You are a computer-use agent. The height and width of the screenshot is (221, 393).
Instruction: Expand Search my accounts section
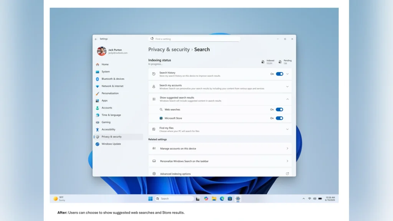click(x=287, y=87)
